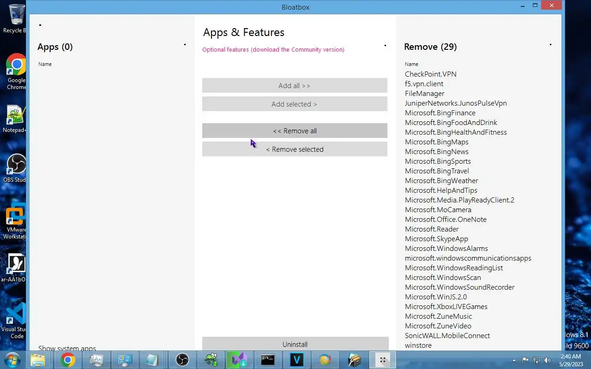591x369 pixels.
Task: Select Microsoft.BingWeather entry
Action: (x=441, y=180)
